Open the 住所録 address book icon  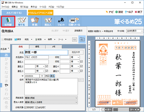tap(8, 22)
